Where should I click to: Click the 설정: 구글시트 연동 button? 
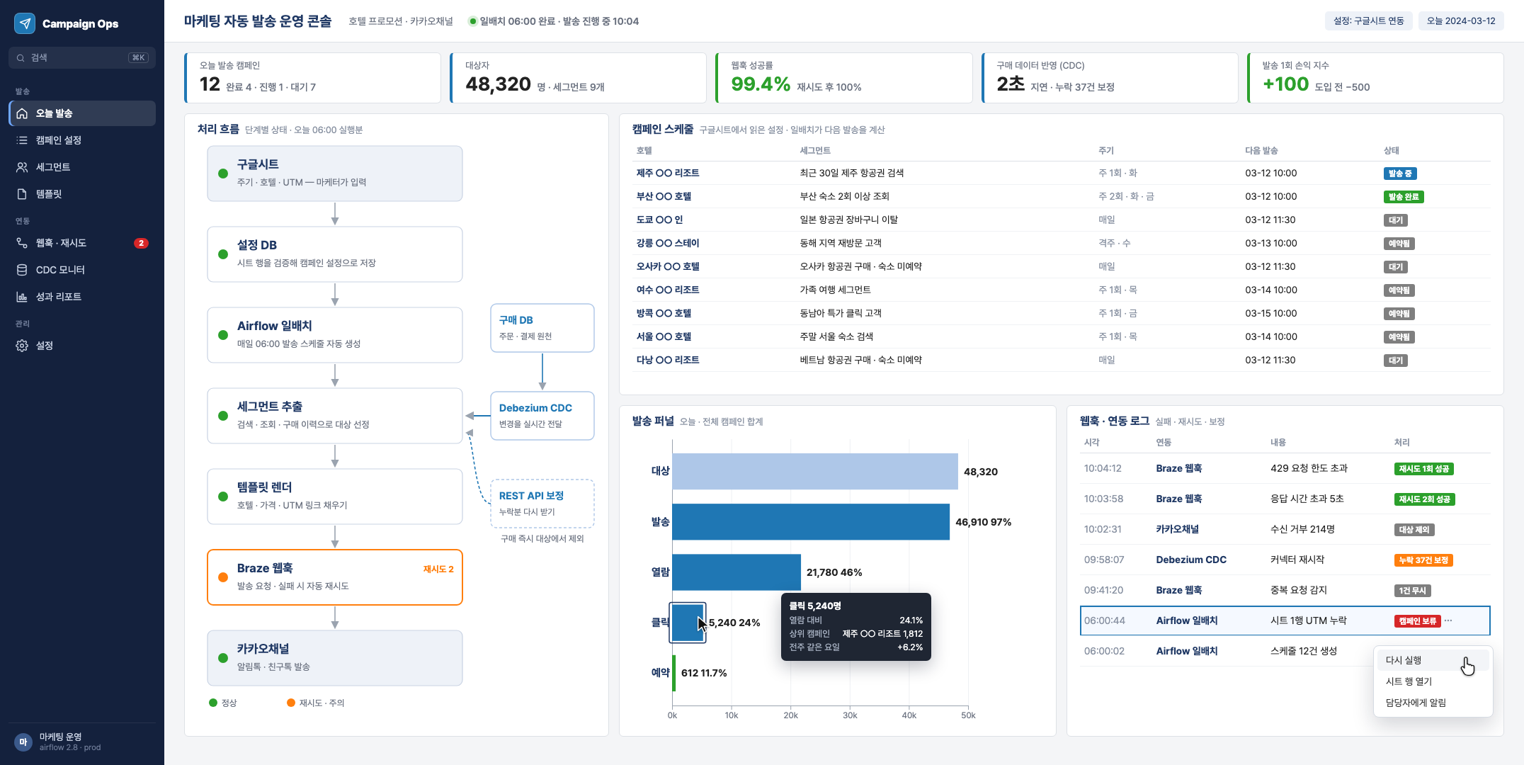[x=1368, y=21]
